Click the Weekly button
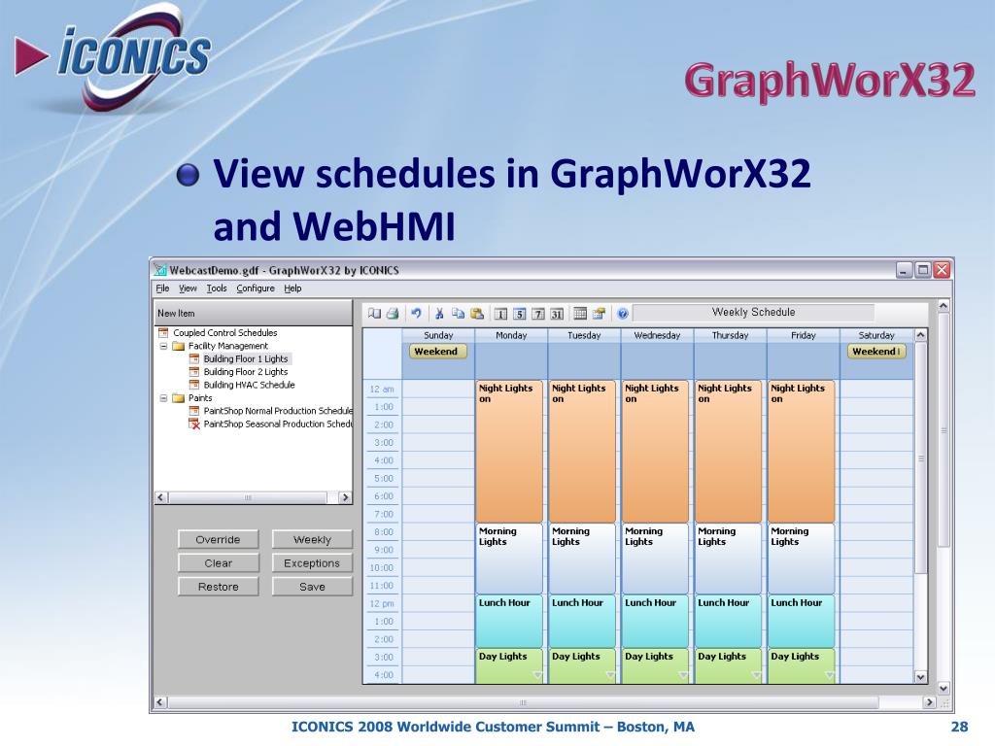This screenshot has width=995, height=746. tap(312, 539)
